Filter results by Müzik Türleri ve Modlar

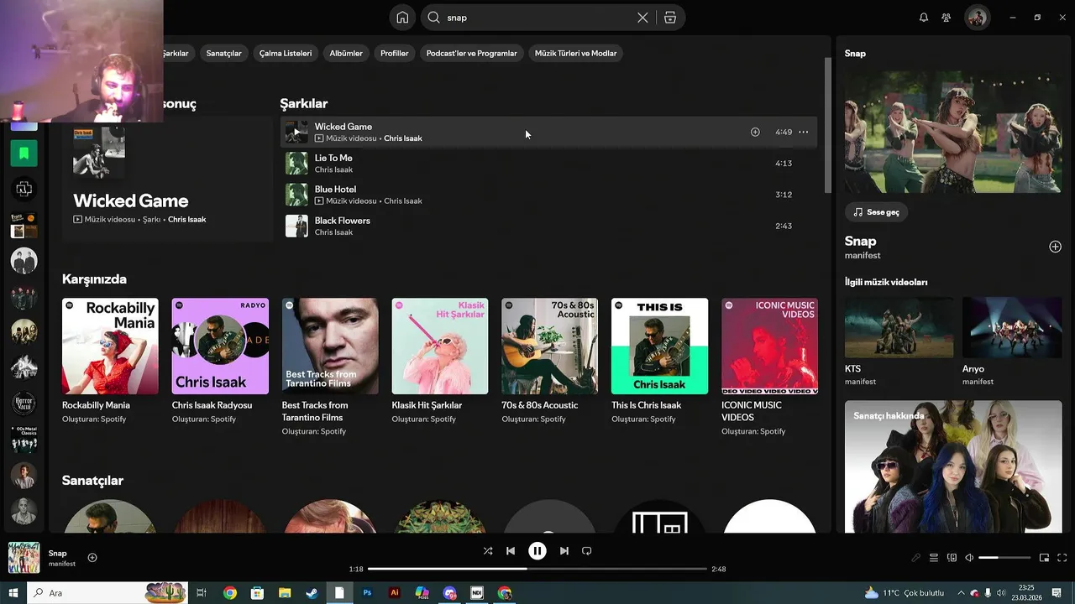575,53
